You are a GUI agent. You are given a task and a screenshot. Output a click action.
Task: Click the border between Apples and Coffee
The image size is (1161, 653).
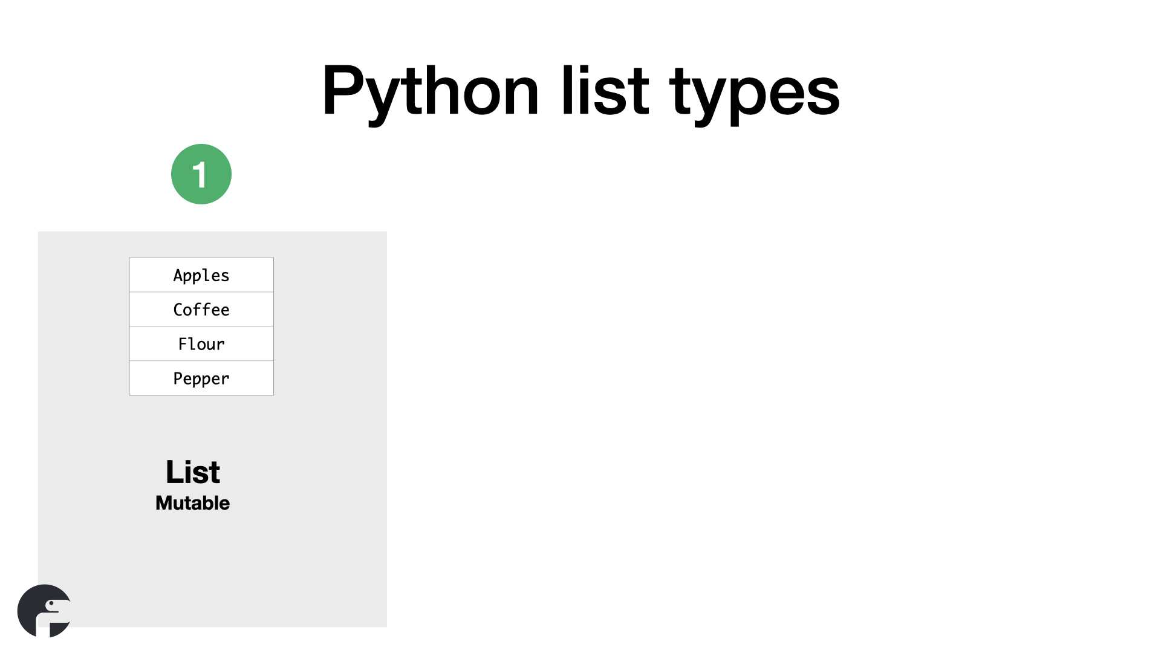click(201, 292)
